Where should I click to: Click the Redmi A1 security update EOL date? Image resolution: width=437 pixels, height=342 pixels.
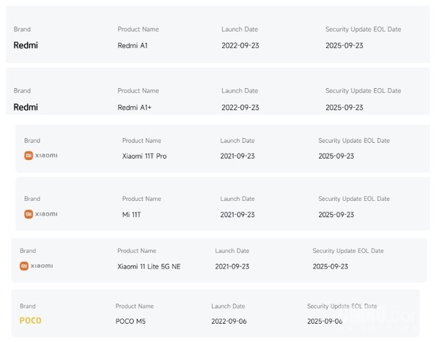(344, 45)
